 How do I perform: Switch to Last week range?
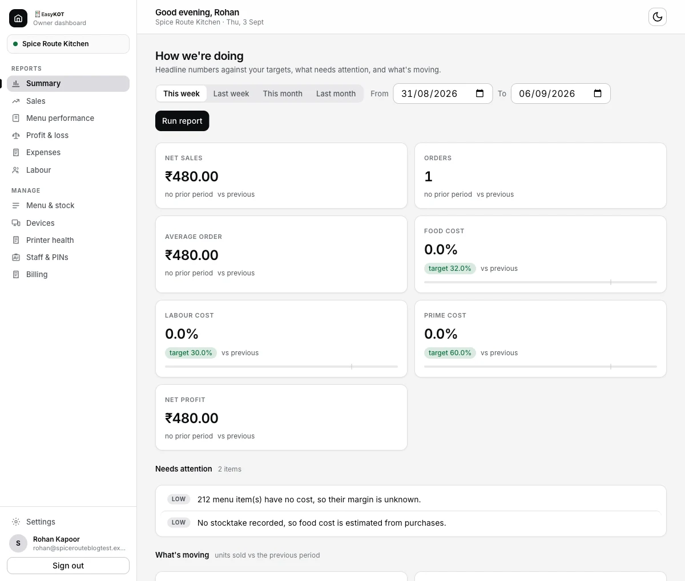[231, 94]
